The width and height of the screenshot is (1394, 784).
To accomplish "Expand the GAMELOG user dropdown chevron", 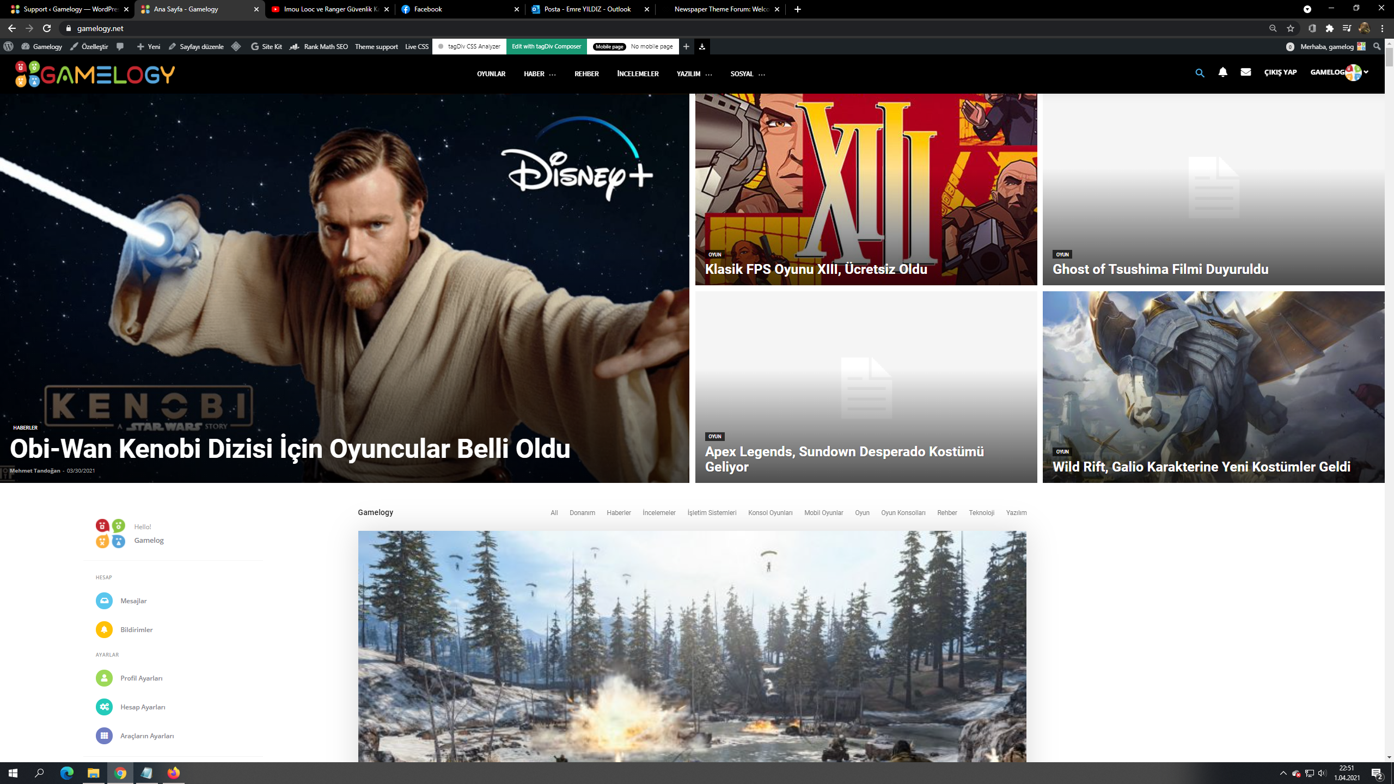I will (1366, 72).
